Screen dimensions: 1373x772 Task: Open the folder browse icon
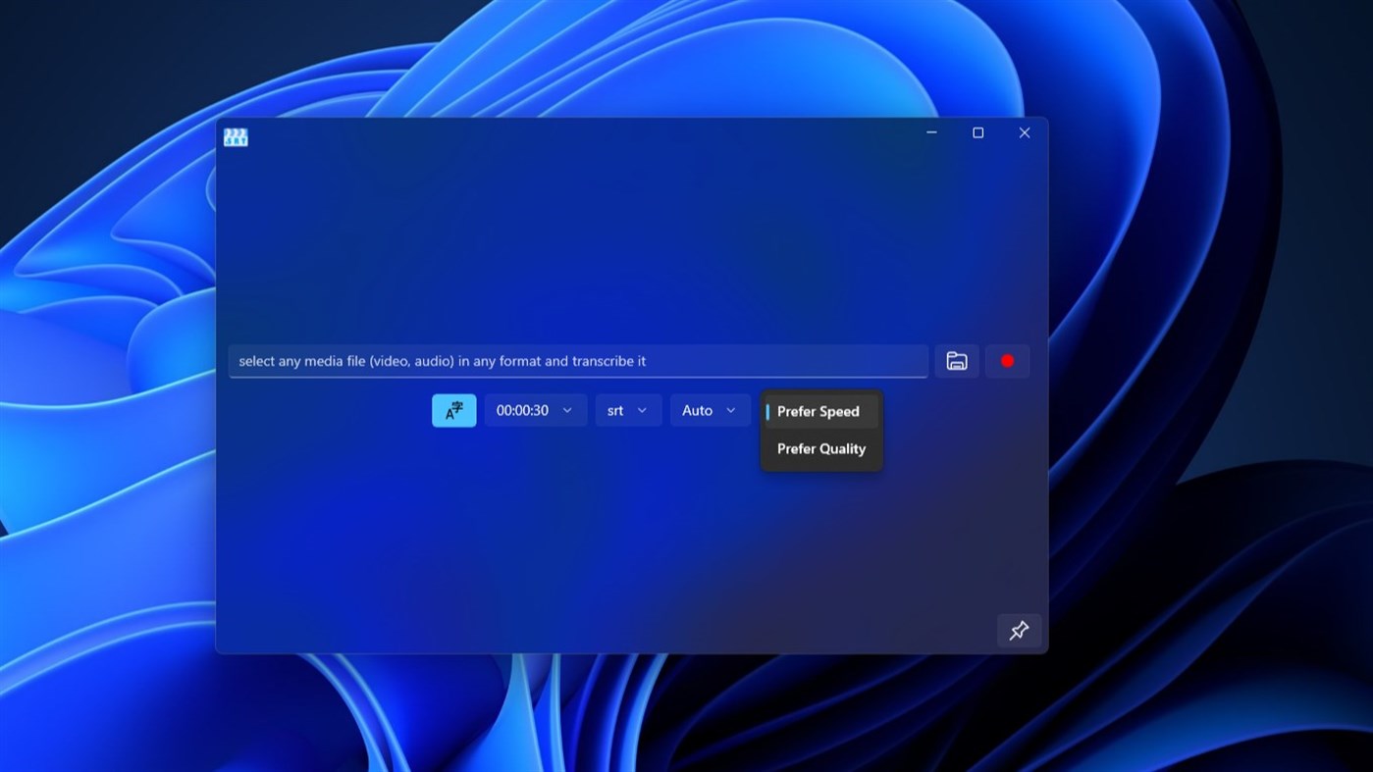pos(956,361)
